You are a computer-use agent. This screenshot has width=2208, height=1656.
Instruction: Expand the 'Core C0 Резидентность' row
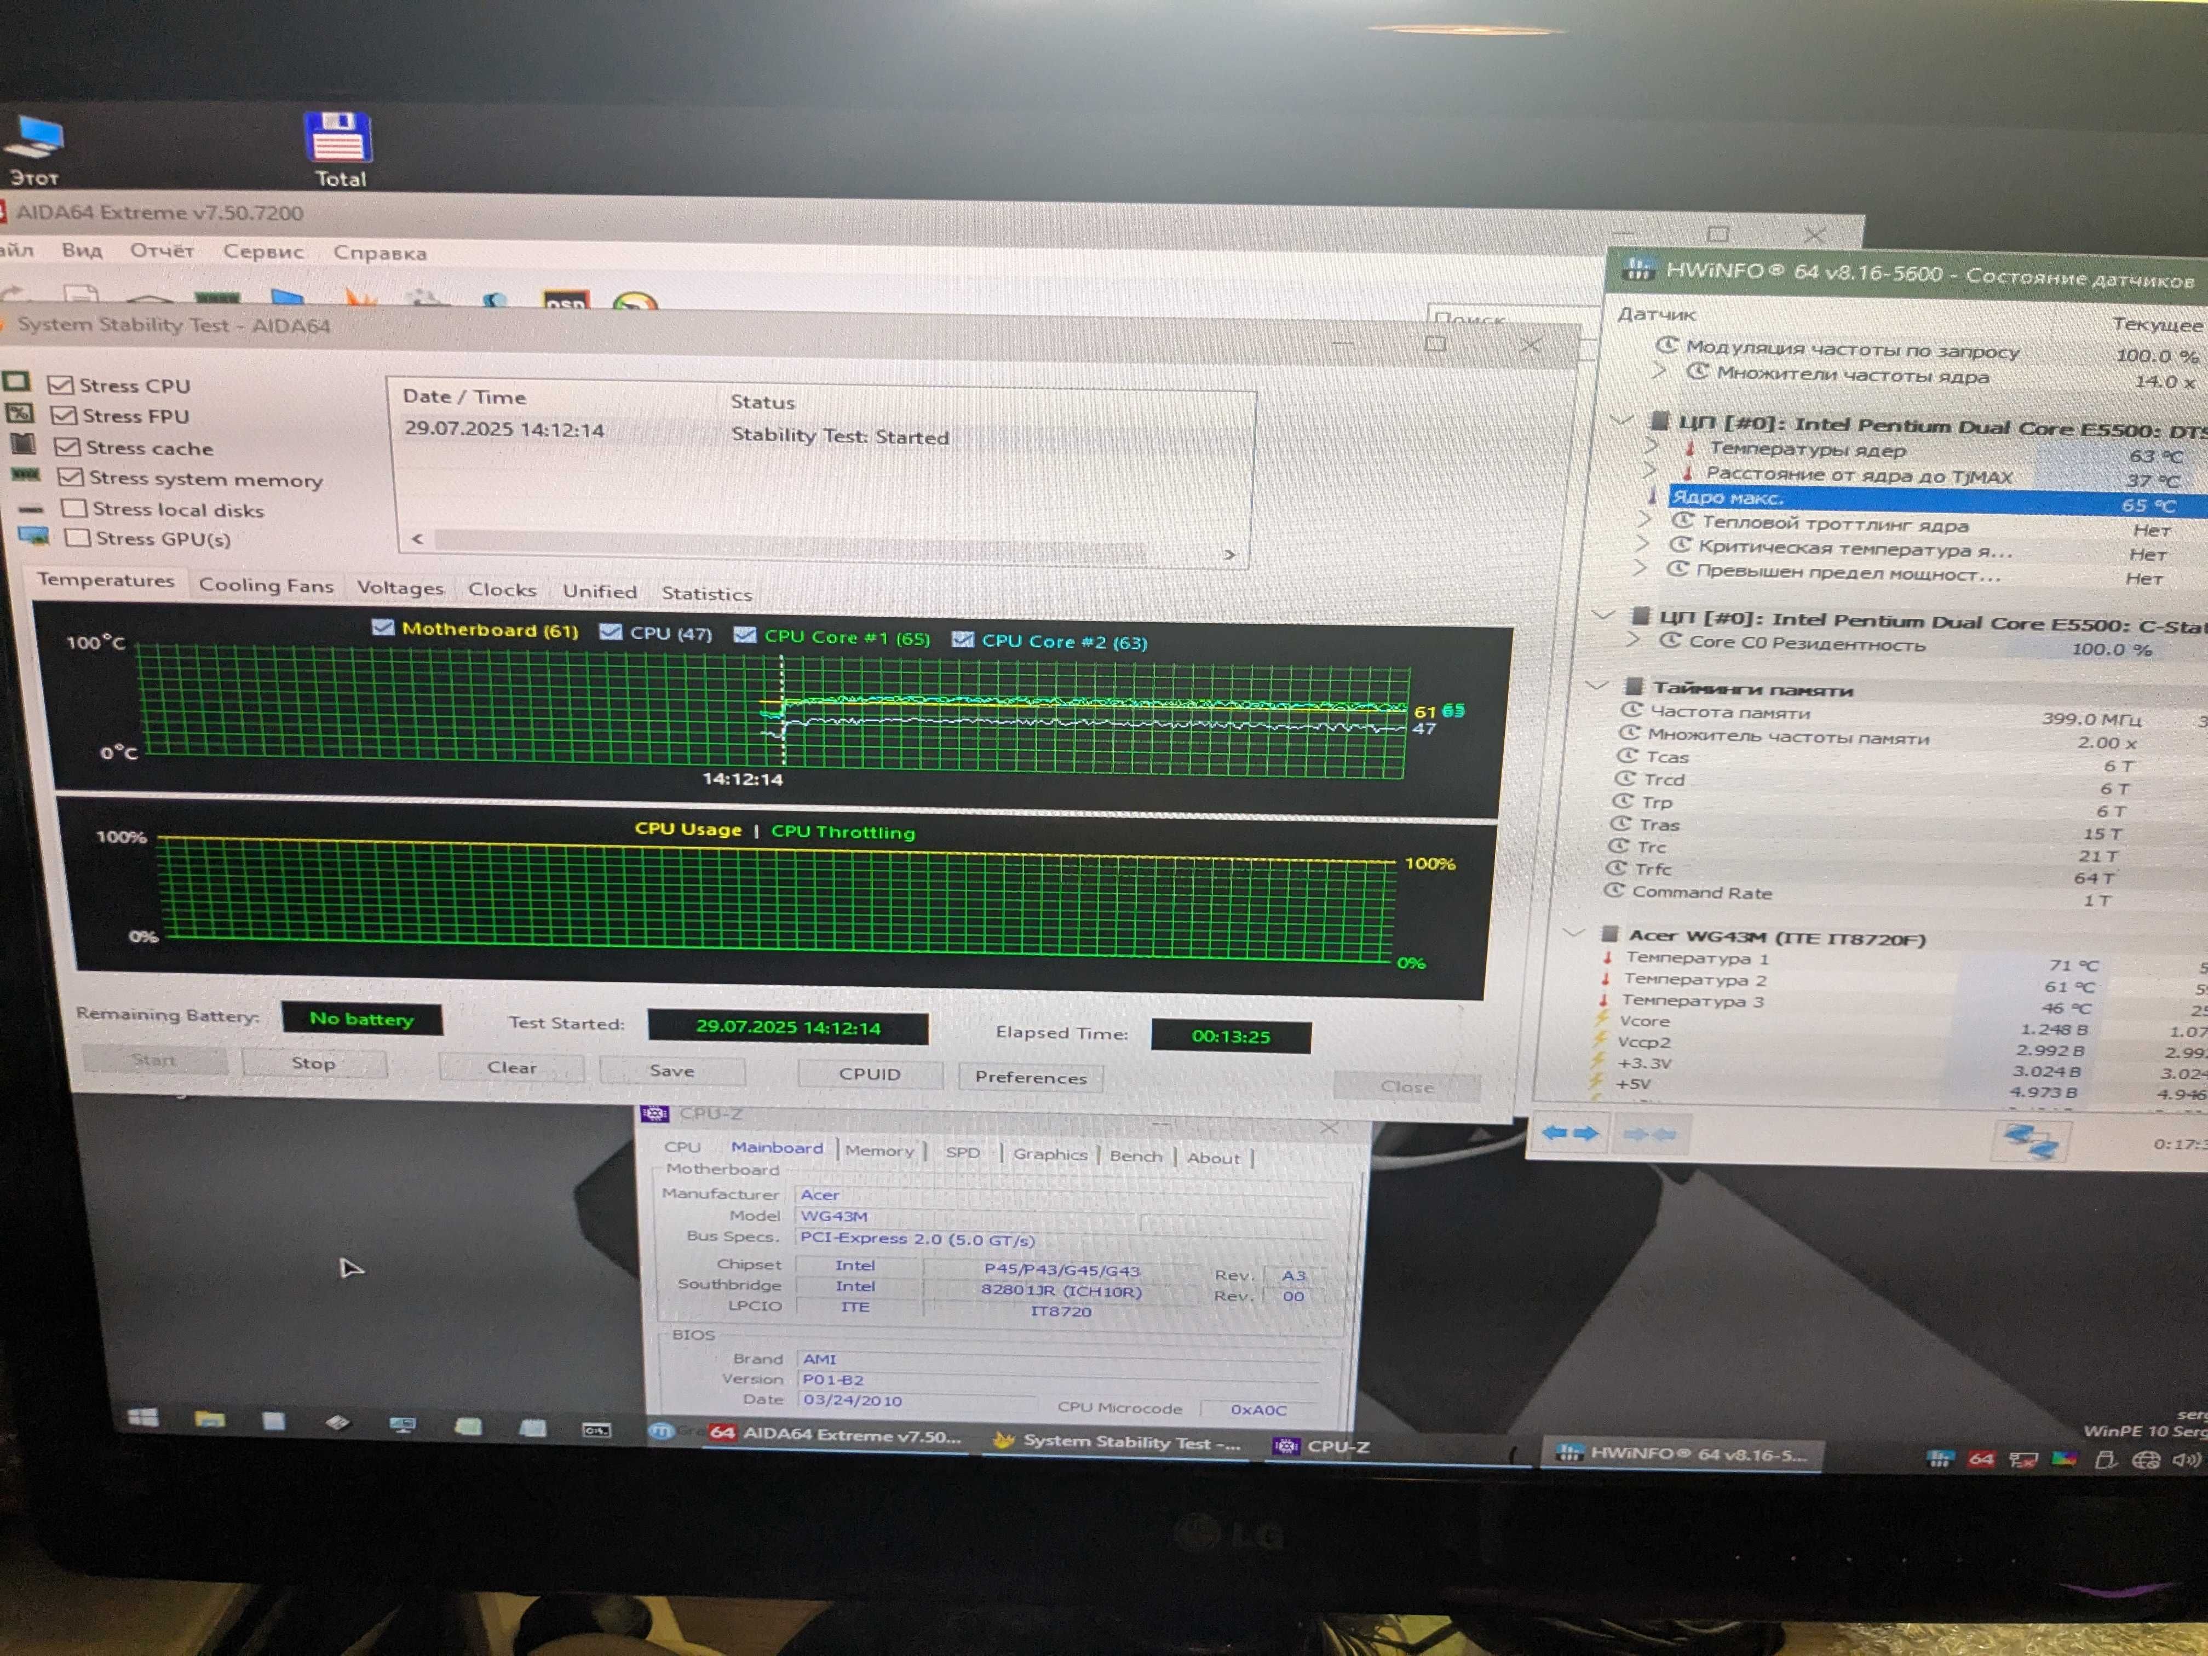pos(1633,639)
